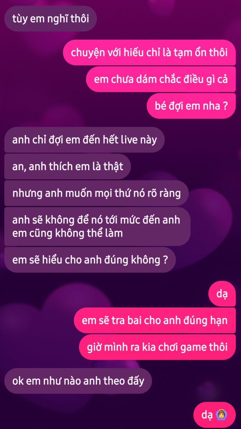Tap 'em sẽ tra bai cho anh đúng hạn'
Viewport: 241px width, 429px height.
pyautogui.click(x=155, y=320)
